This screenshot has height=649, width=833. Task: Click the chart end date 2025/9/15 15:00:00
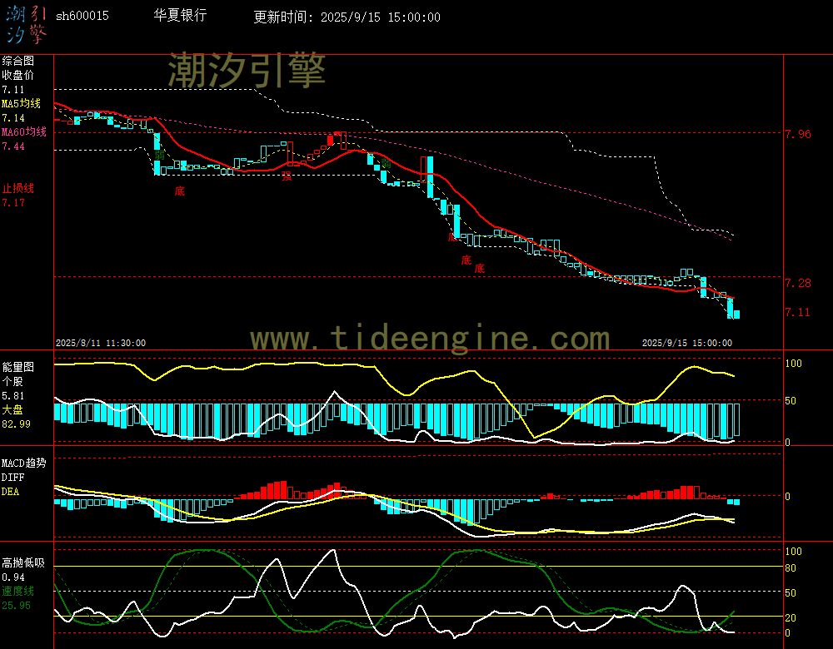[x=687, y=344]
